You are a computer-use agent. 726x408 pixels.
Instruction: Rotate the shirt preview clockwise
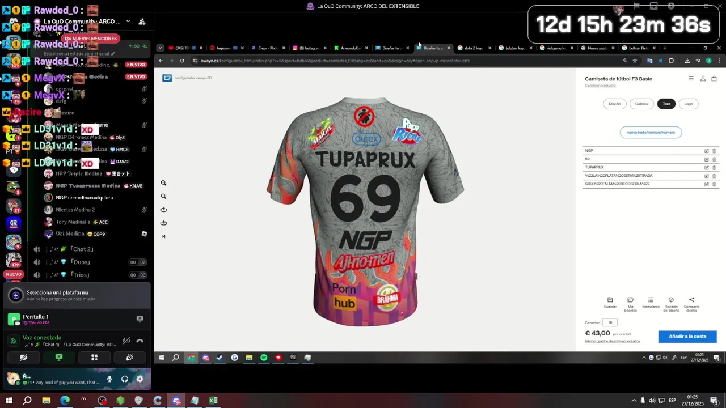coord(163,209)
